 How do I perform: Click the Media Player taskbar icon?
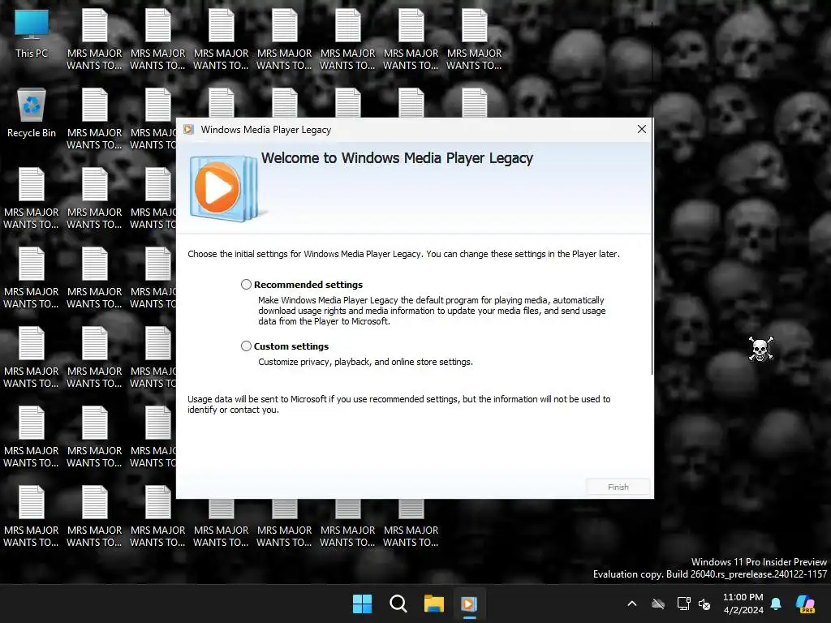469,604
